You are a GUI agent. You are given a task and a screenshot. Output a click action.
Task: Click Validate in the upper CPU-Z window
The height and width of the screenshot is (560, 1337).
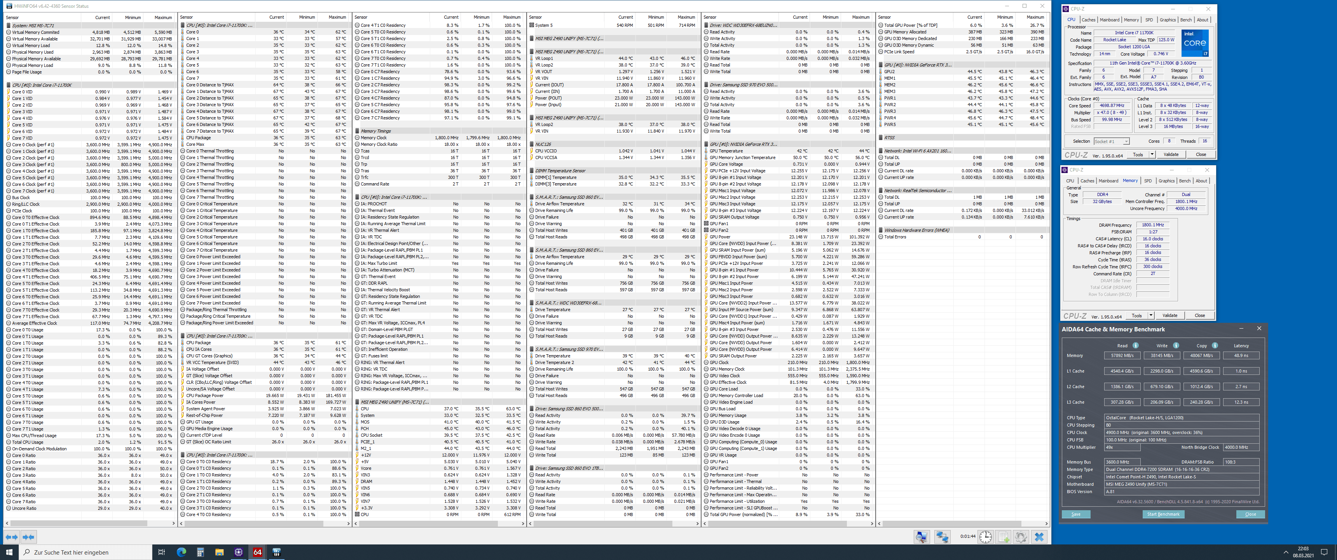point(1171,154)
